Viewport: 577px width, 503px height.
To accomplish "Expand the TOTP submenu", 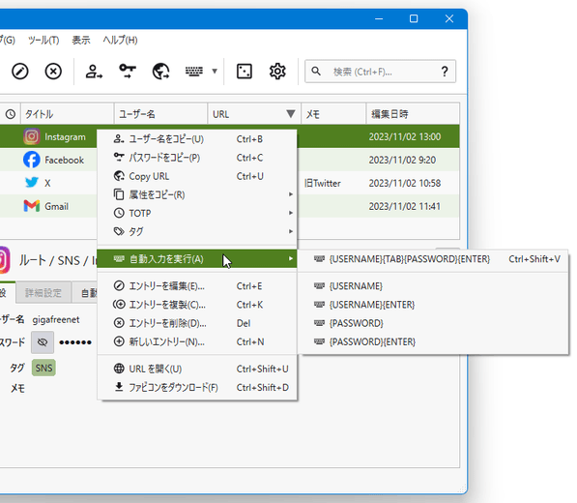I will click(x=197, y=213).
